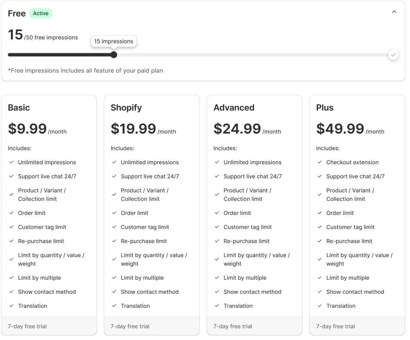410x340 pixels.
Task: Click Re-purchase limit text in Advanced
Action: click(246, 241)
